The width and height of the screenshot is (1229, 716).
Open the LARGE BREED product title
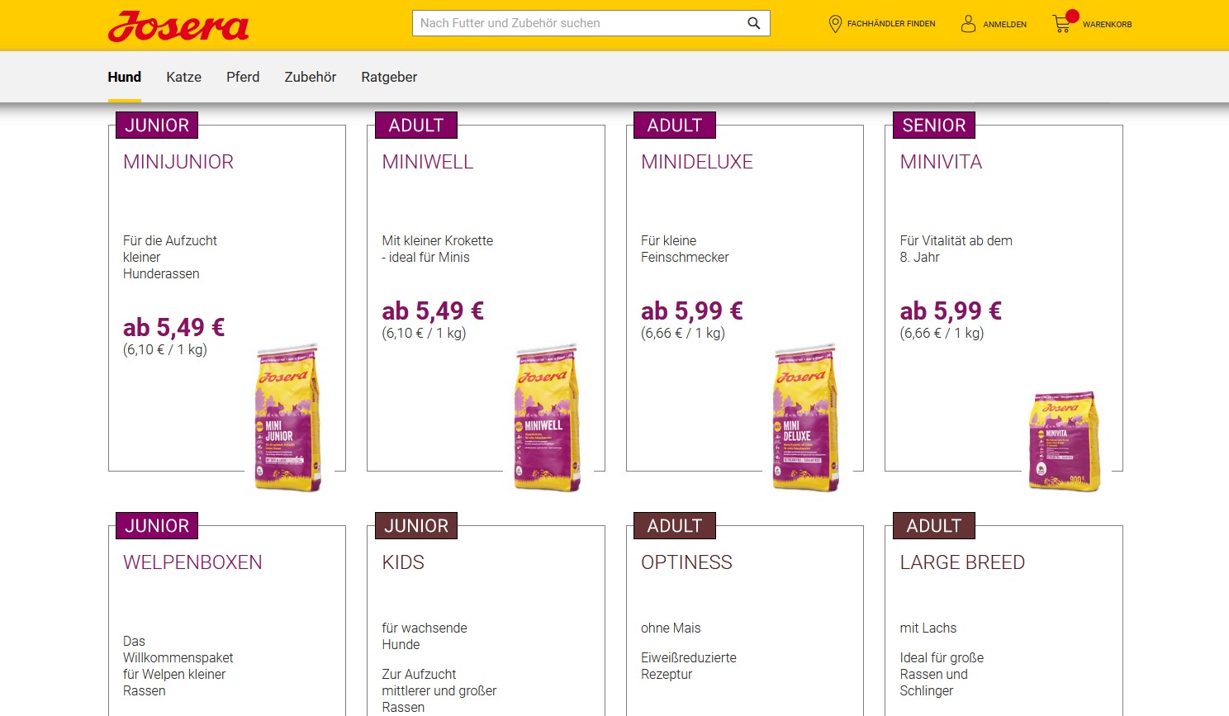(962, 562)
